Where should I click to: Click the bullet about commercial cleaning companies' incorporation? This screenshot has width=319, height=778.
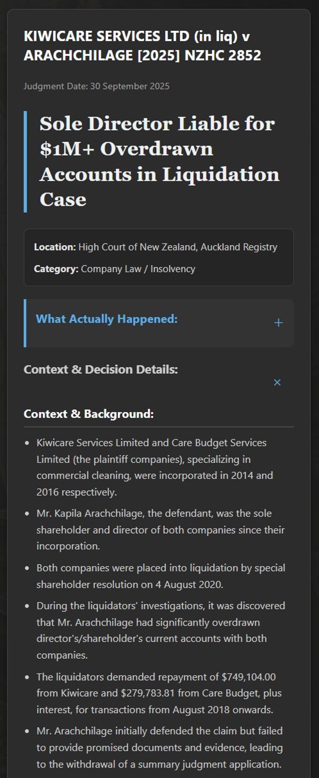point(155,467)
